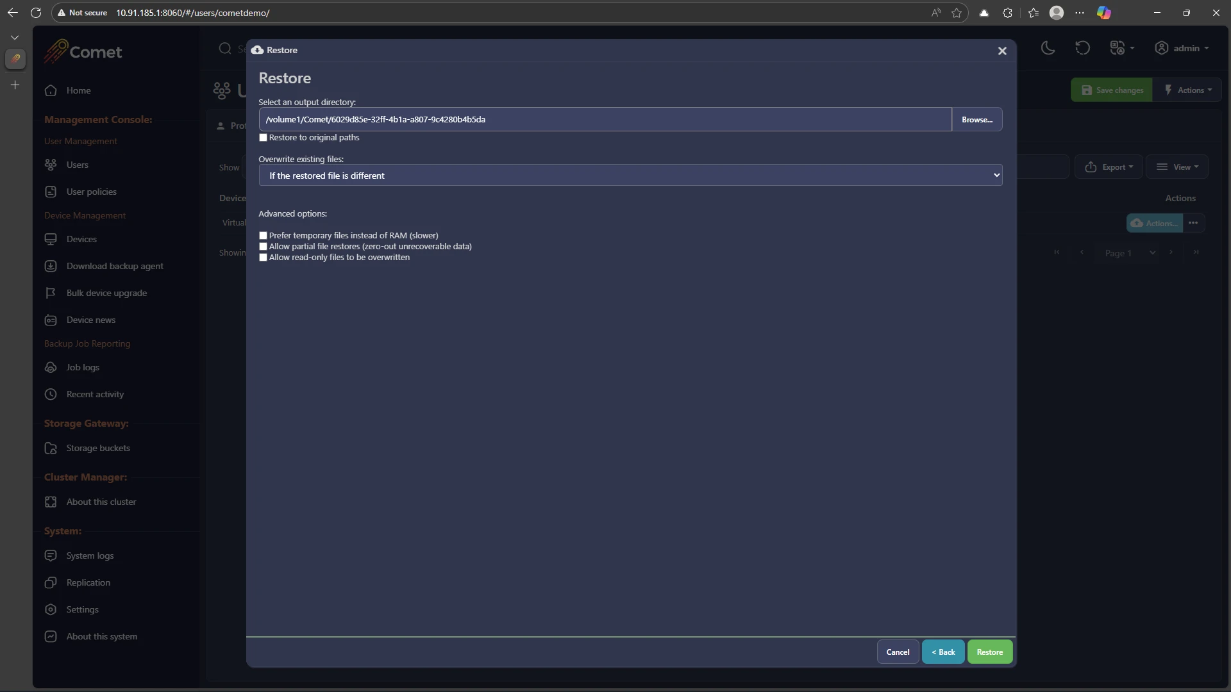
Task: Open the Overwrite existing files dropdown
Action: pyautogui.click(x=630, y=175)
